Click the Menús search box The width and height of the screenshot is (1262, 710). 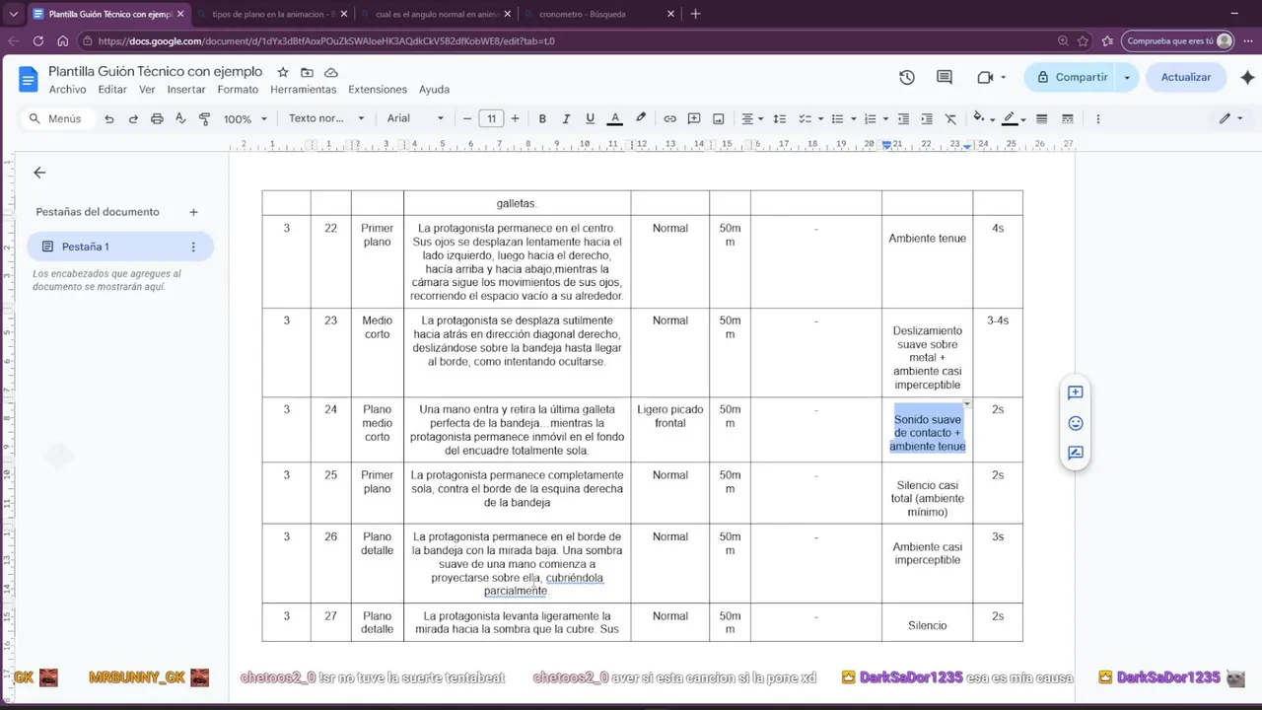[x=57, y=118]
